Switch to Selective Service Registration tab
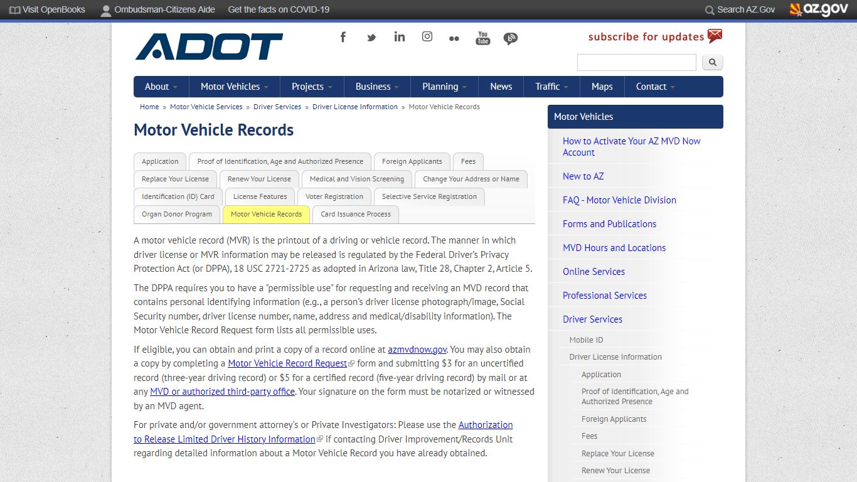 click(x=429, y=196)
